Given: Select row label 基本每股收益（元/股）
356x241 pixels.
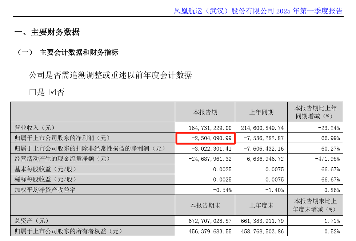Looking at the screenshot, I should [45, 169].
